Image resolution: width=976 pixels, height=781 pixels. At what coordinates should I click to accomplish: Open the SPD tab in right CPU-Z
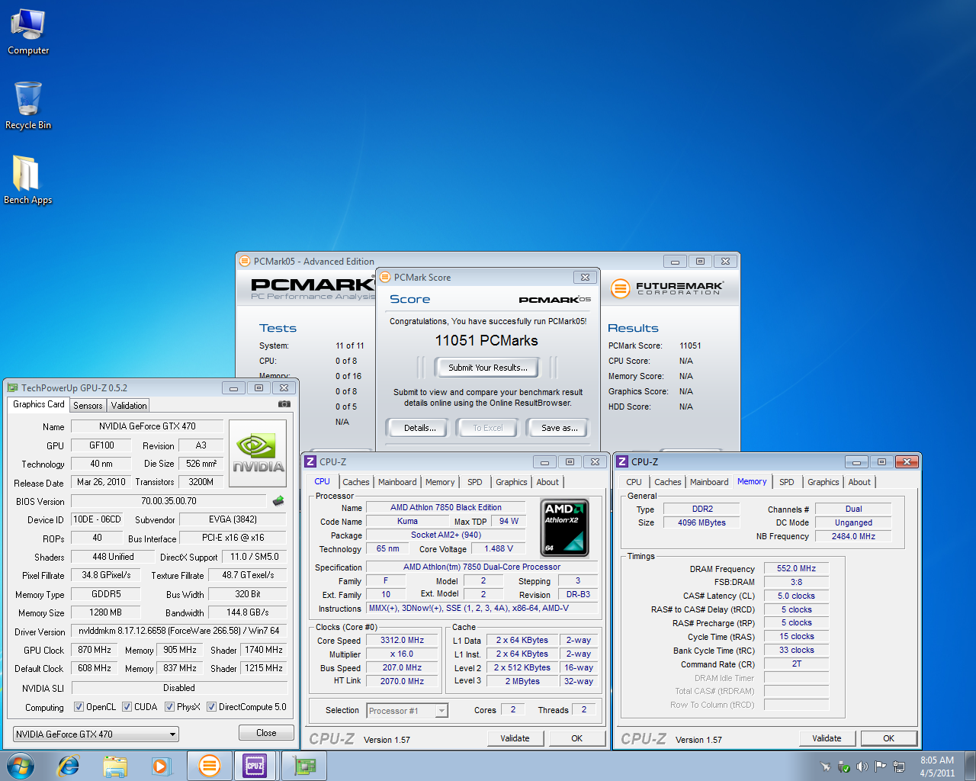point(787,482)
